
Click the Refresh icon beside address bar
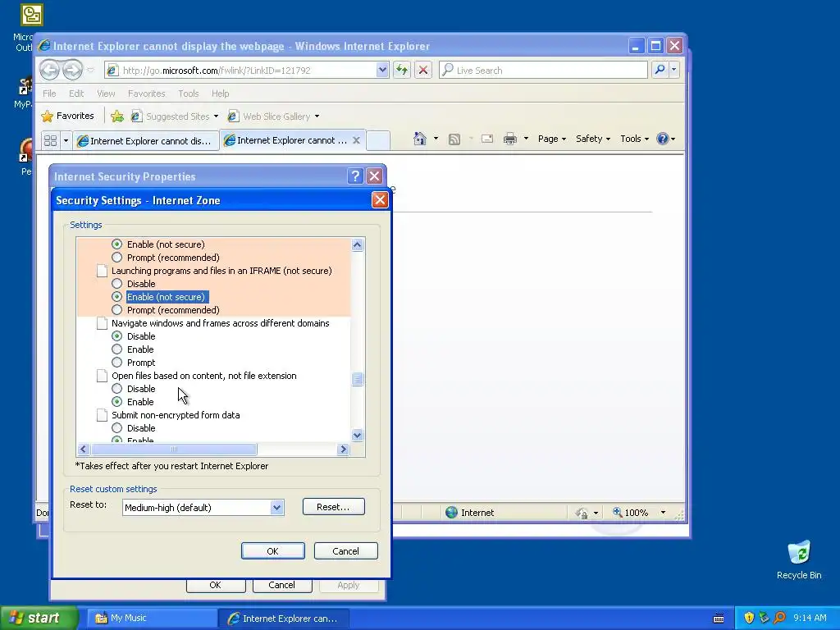402,70
